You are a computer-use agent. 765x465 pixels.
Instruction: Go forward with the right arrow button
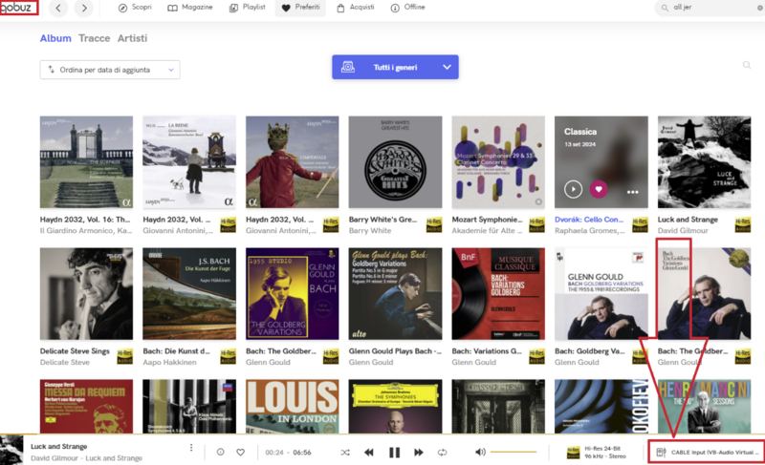coord(84,9)
